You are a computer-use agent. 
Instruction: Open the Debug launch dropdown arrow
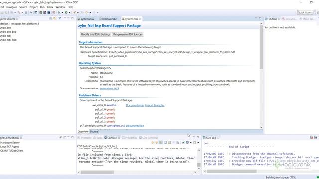(62, 12)
